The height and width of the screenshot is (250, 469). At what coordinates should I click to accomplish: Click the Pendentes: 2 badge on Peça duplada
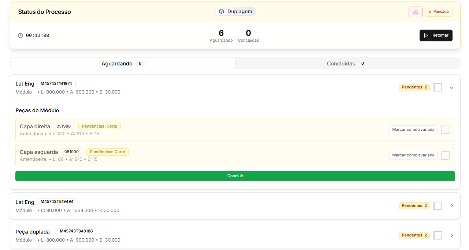pos(414,235)
